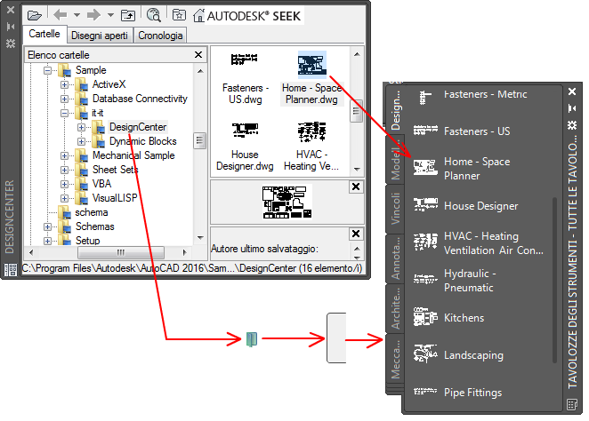
Task: Open the Search magnifier tool
Action: pyautogui.click(x=154, y=15)
